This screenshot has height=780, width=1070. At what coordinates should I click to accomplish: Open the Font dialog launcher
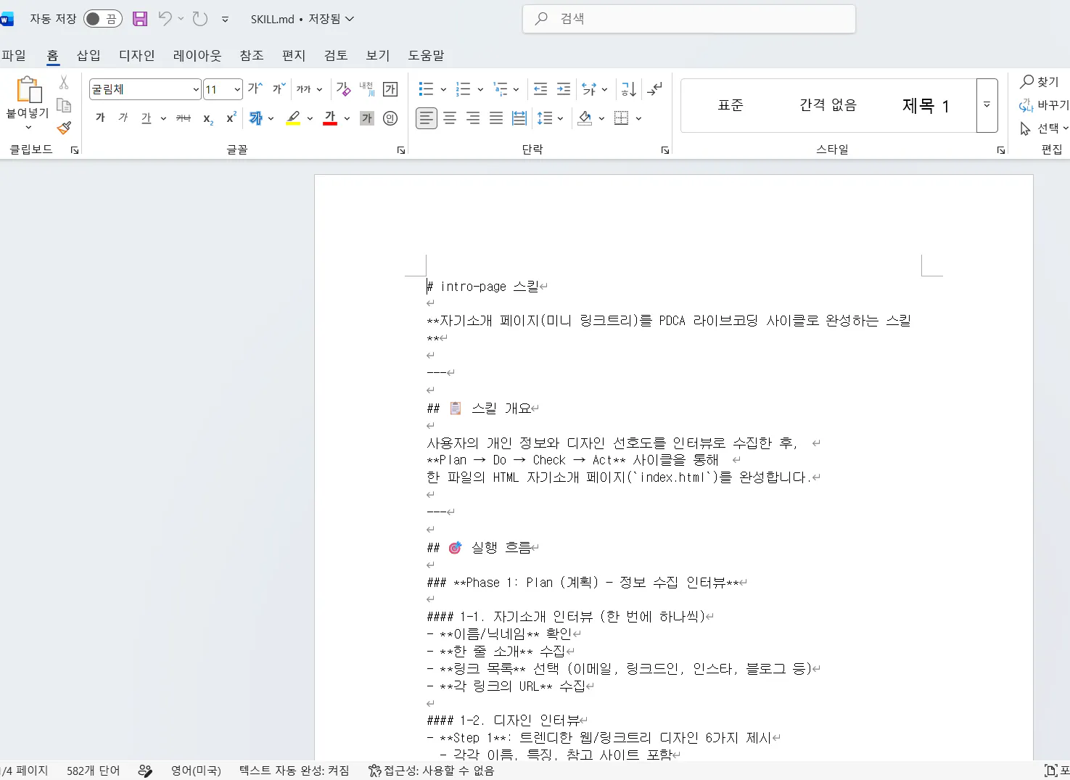tap(401, 150)
